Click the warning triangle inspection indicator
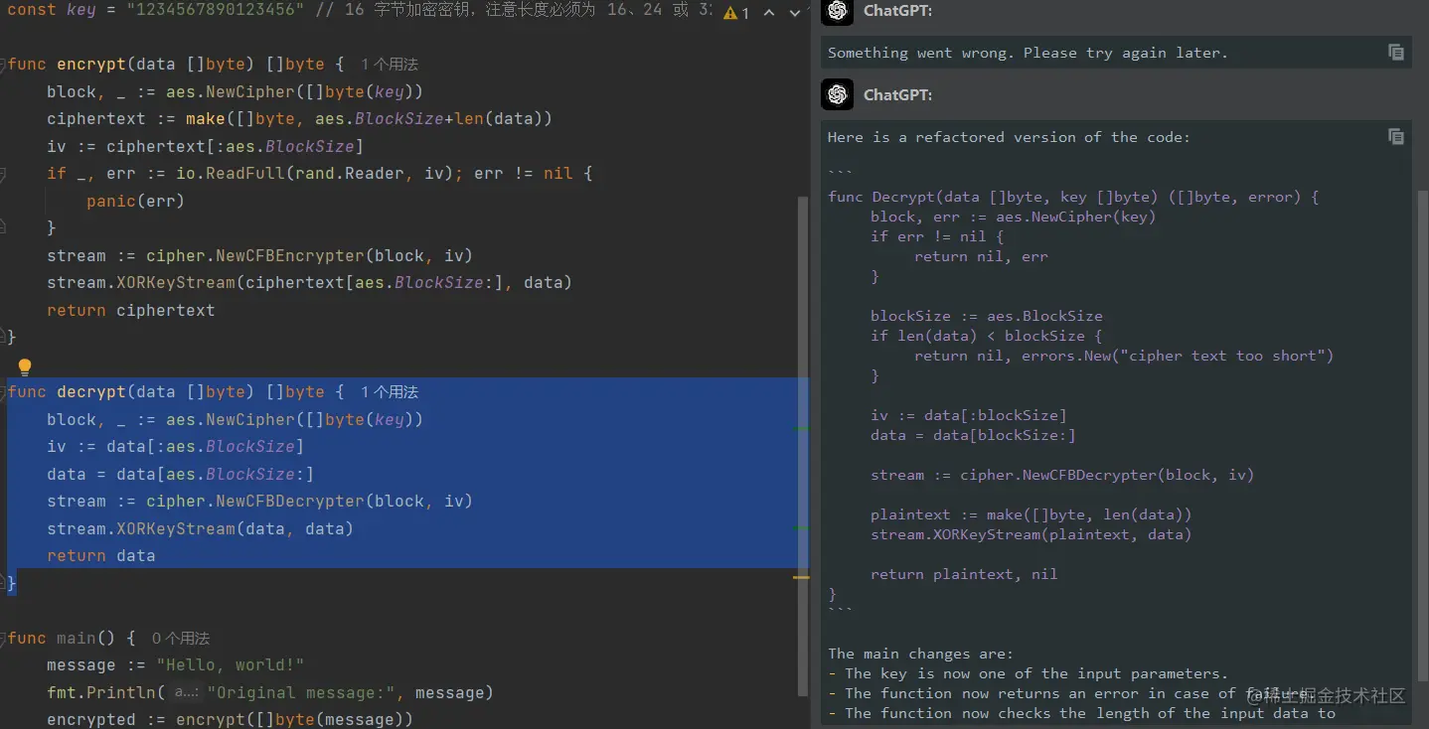The width and height of the screenshot is (1429, 729). tap(731, 13)
